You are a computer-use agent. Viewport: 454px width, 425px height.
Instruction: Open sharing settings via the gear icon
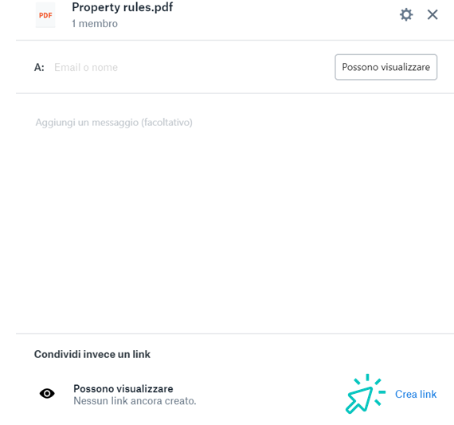pos(406,14)
